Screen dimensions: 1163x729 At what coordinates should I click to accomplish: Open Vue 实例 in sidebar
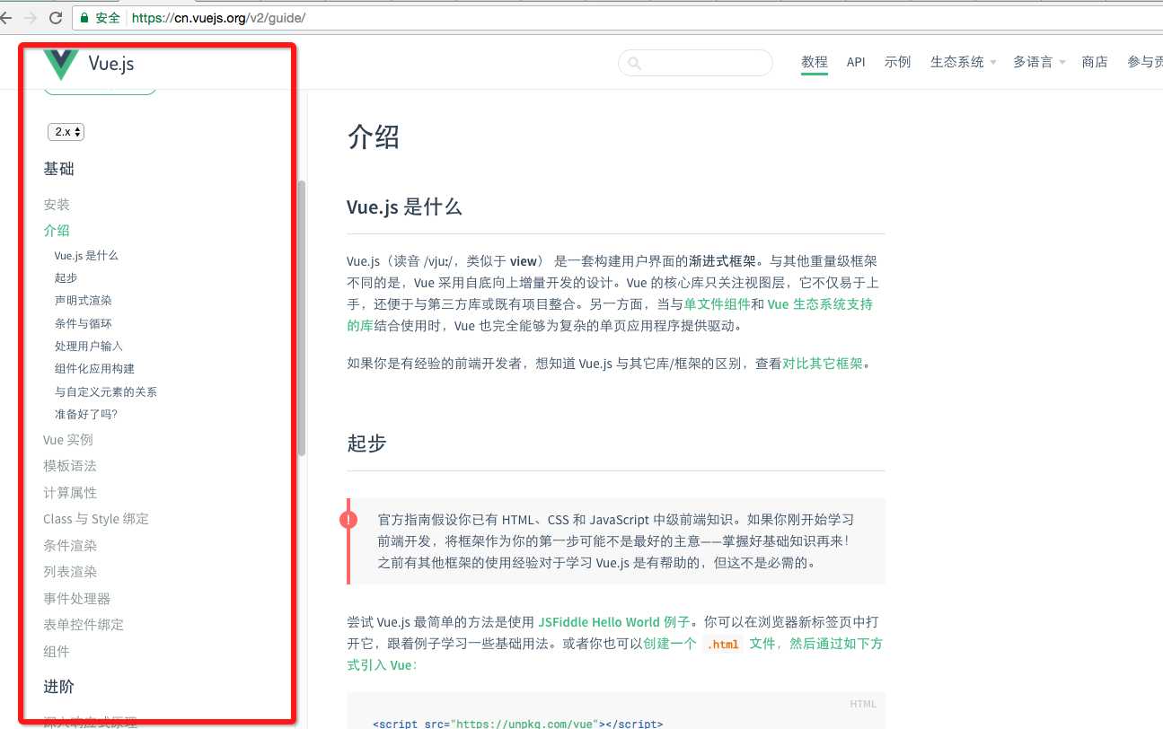pyautogui.click(x=68, y=440)
